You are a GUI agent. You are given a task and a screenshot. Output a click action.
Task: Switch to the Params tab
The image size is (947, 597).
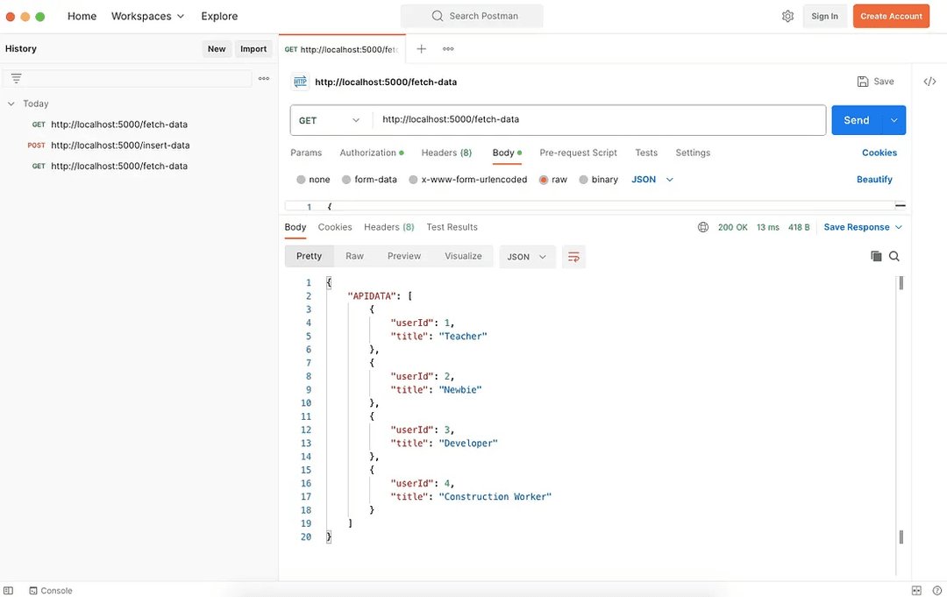point(306,153)
